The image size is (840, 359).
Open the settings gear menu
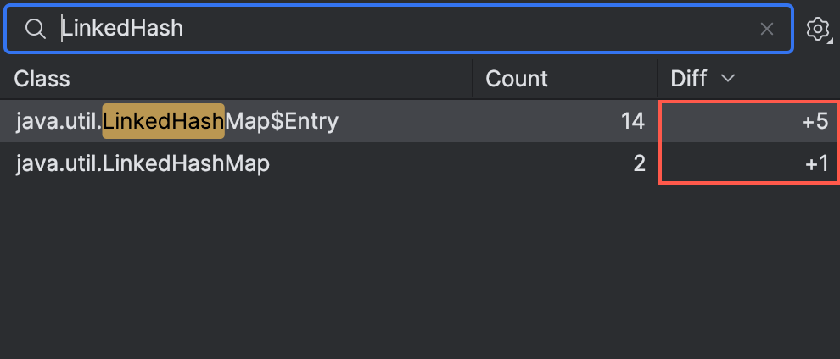(x=817, y=29)
